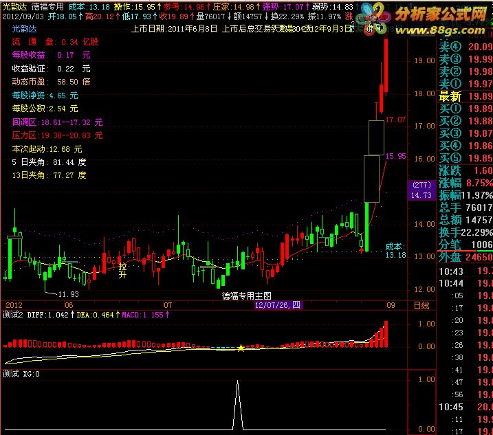Image resolution: width=493 pixels, height=435 pixels.
Task: Click the (277) 14.73 price cursor box
Action: [x=421, y=190]
